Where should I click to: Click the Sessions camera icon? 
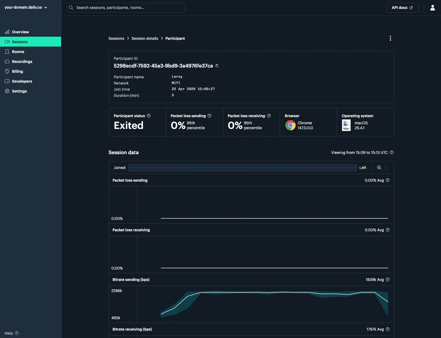point(7,42)
